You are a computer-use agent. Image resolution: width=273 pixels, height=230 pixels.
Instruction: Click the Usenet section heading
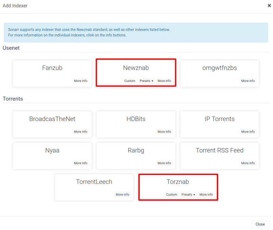point(11,48)
